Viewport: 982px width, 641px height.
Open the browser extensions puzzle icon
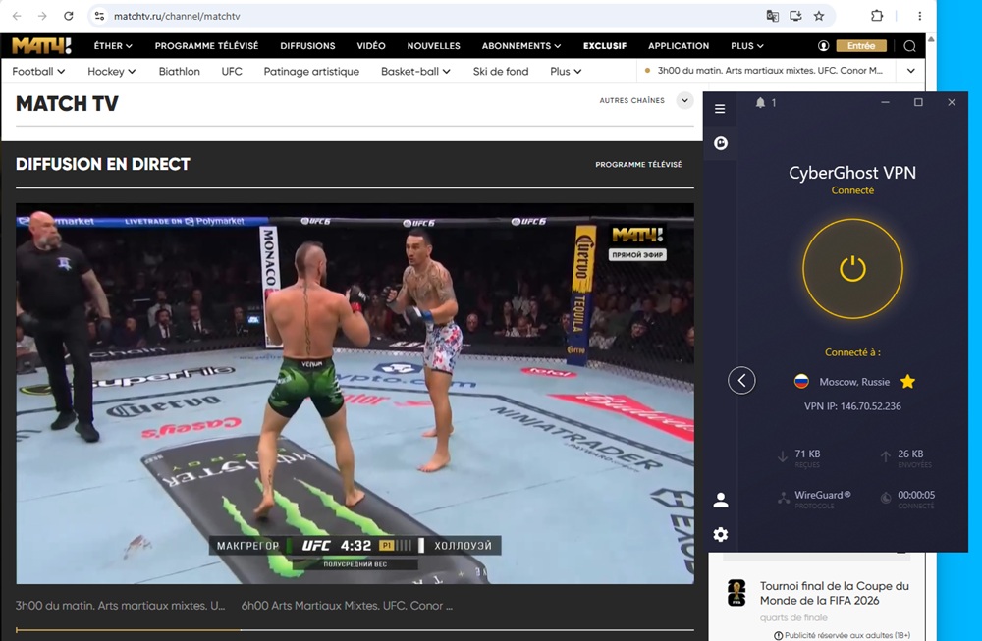coord(877,16)
